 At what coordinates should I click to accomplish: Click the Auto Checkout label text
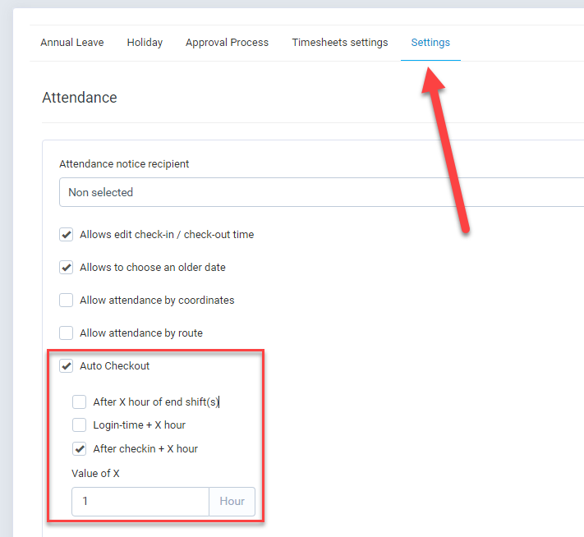pos(114,366)
